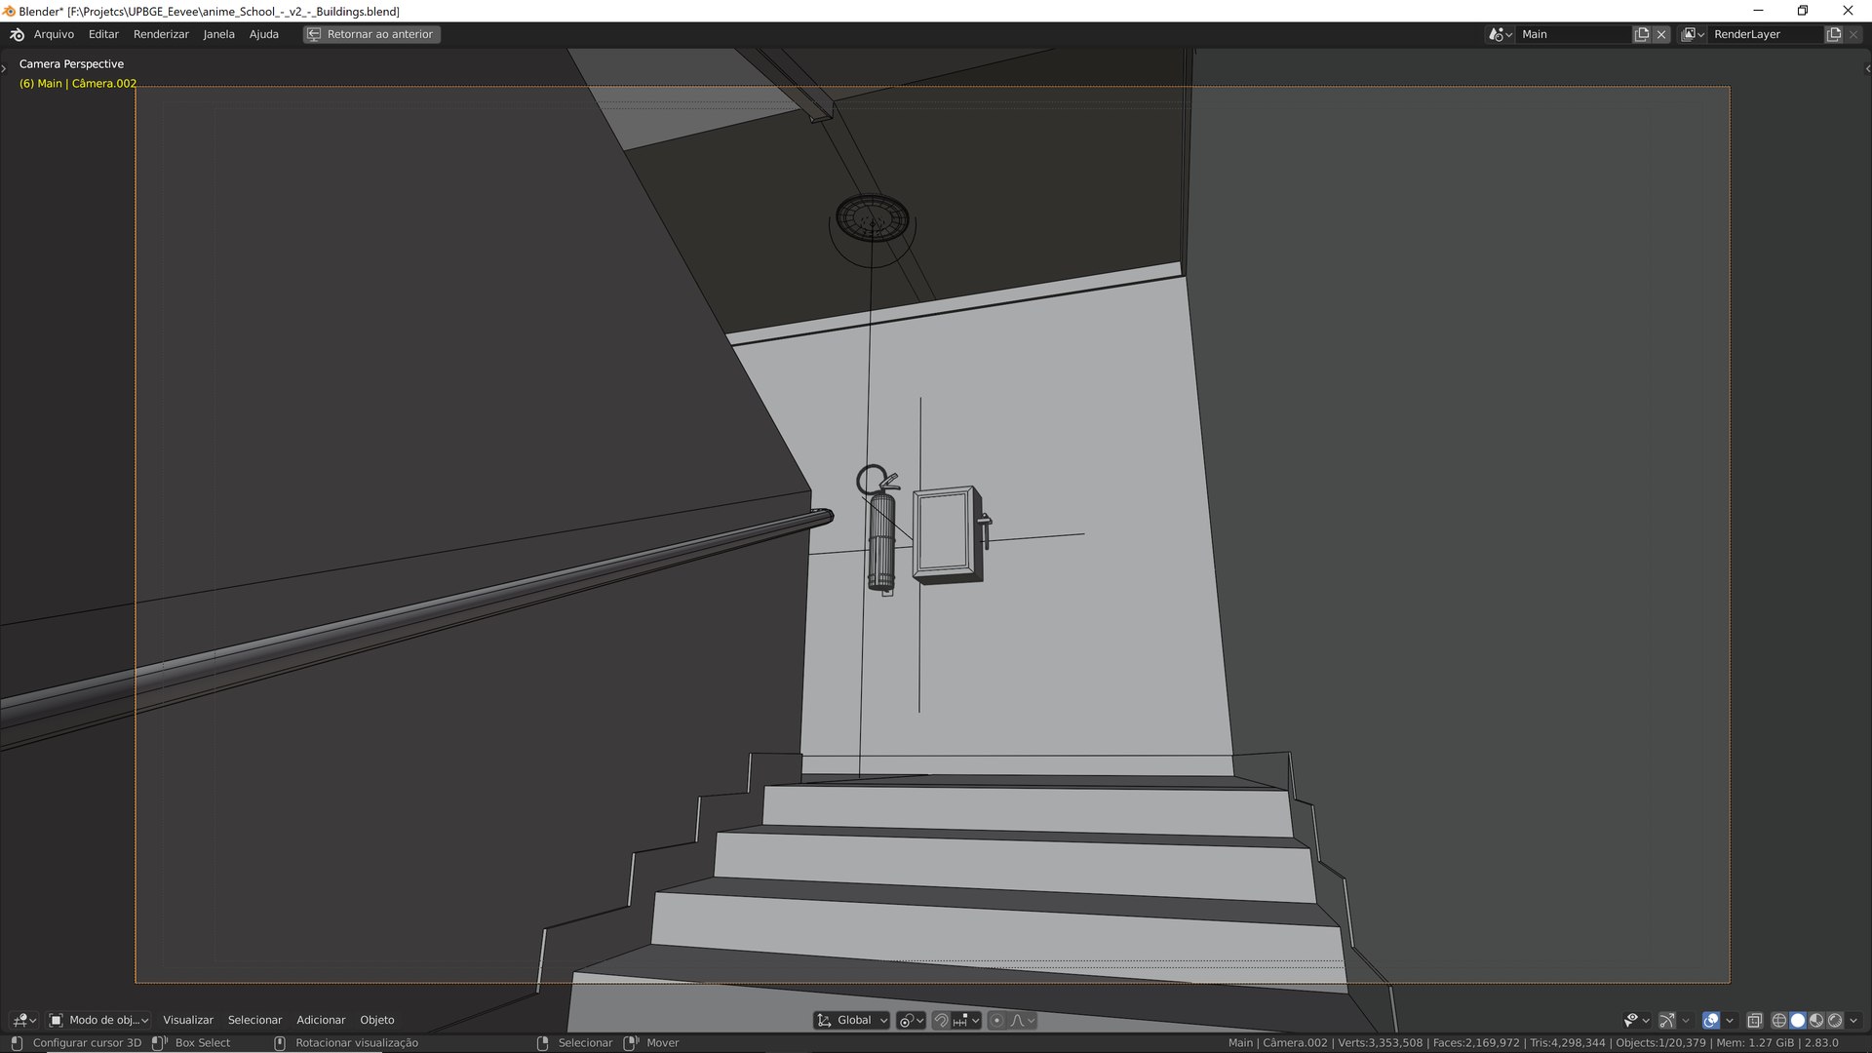The image size is (1872, 1053).
Task: Toggle viewport gizmos display
Action: coord(1667,1020)
